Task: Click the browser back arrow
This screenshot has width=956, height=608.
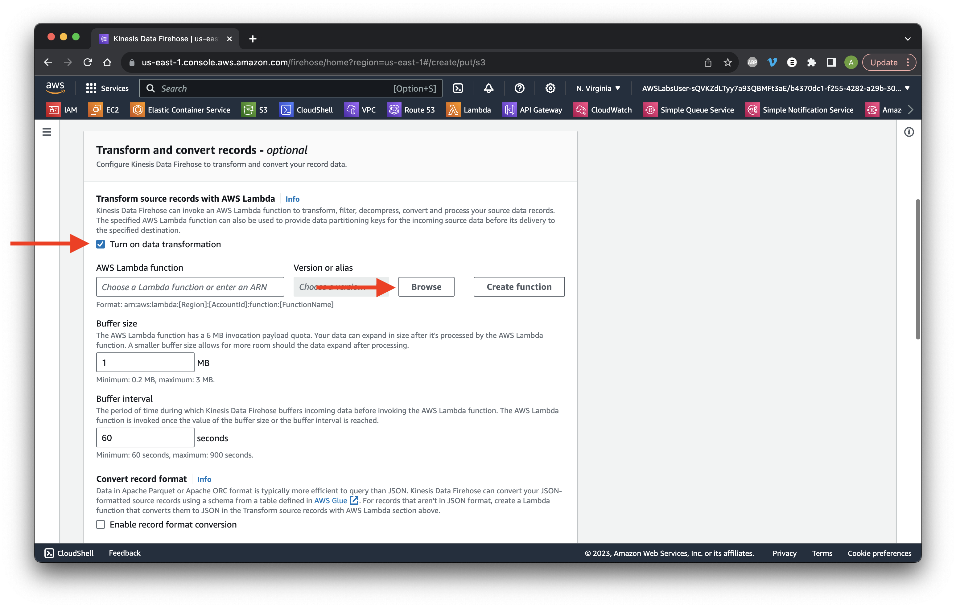Action: (48, 62)
